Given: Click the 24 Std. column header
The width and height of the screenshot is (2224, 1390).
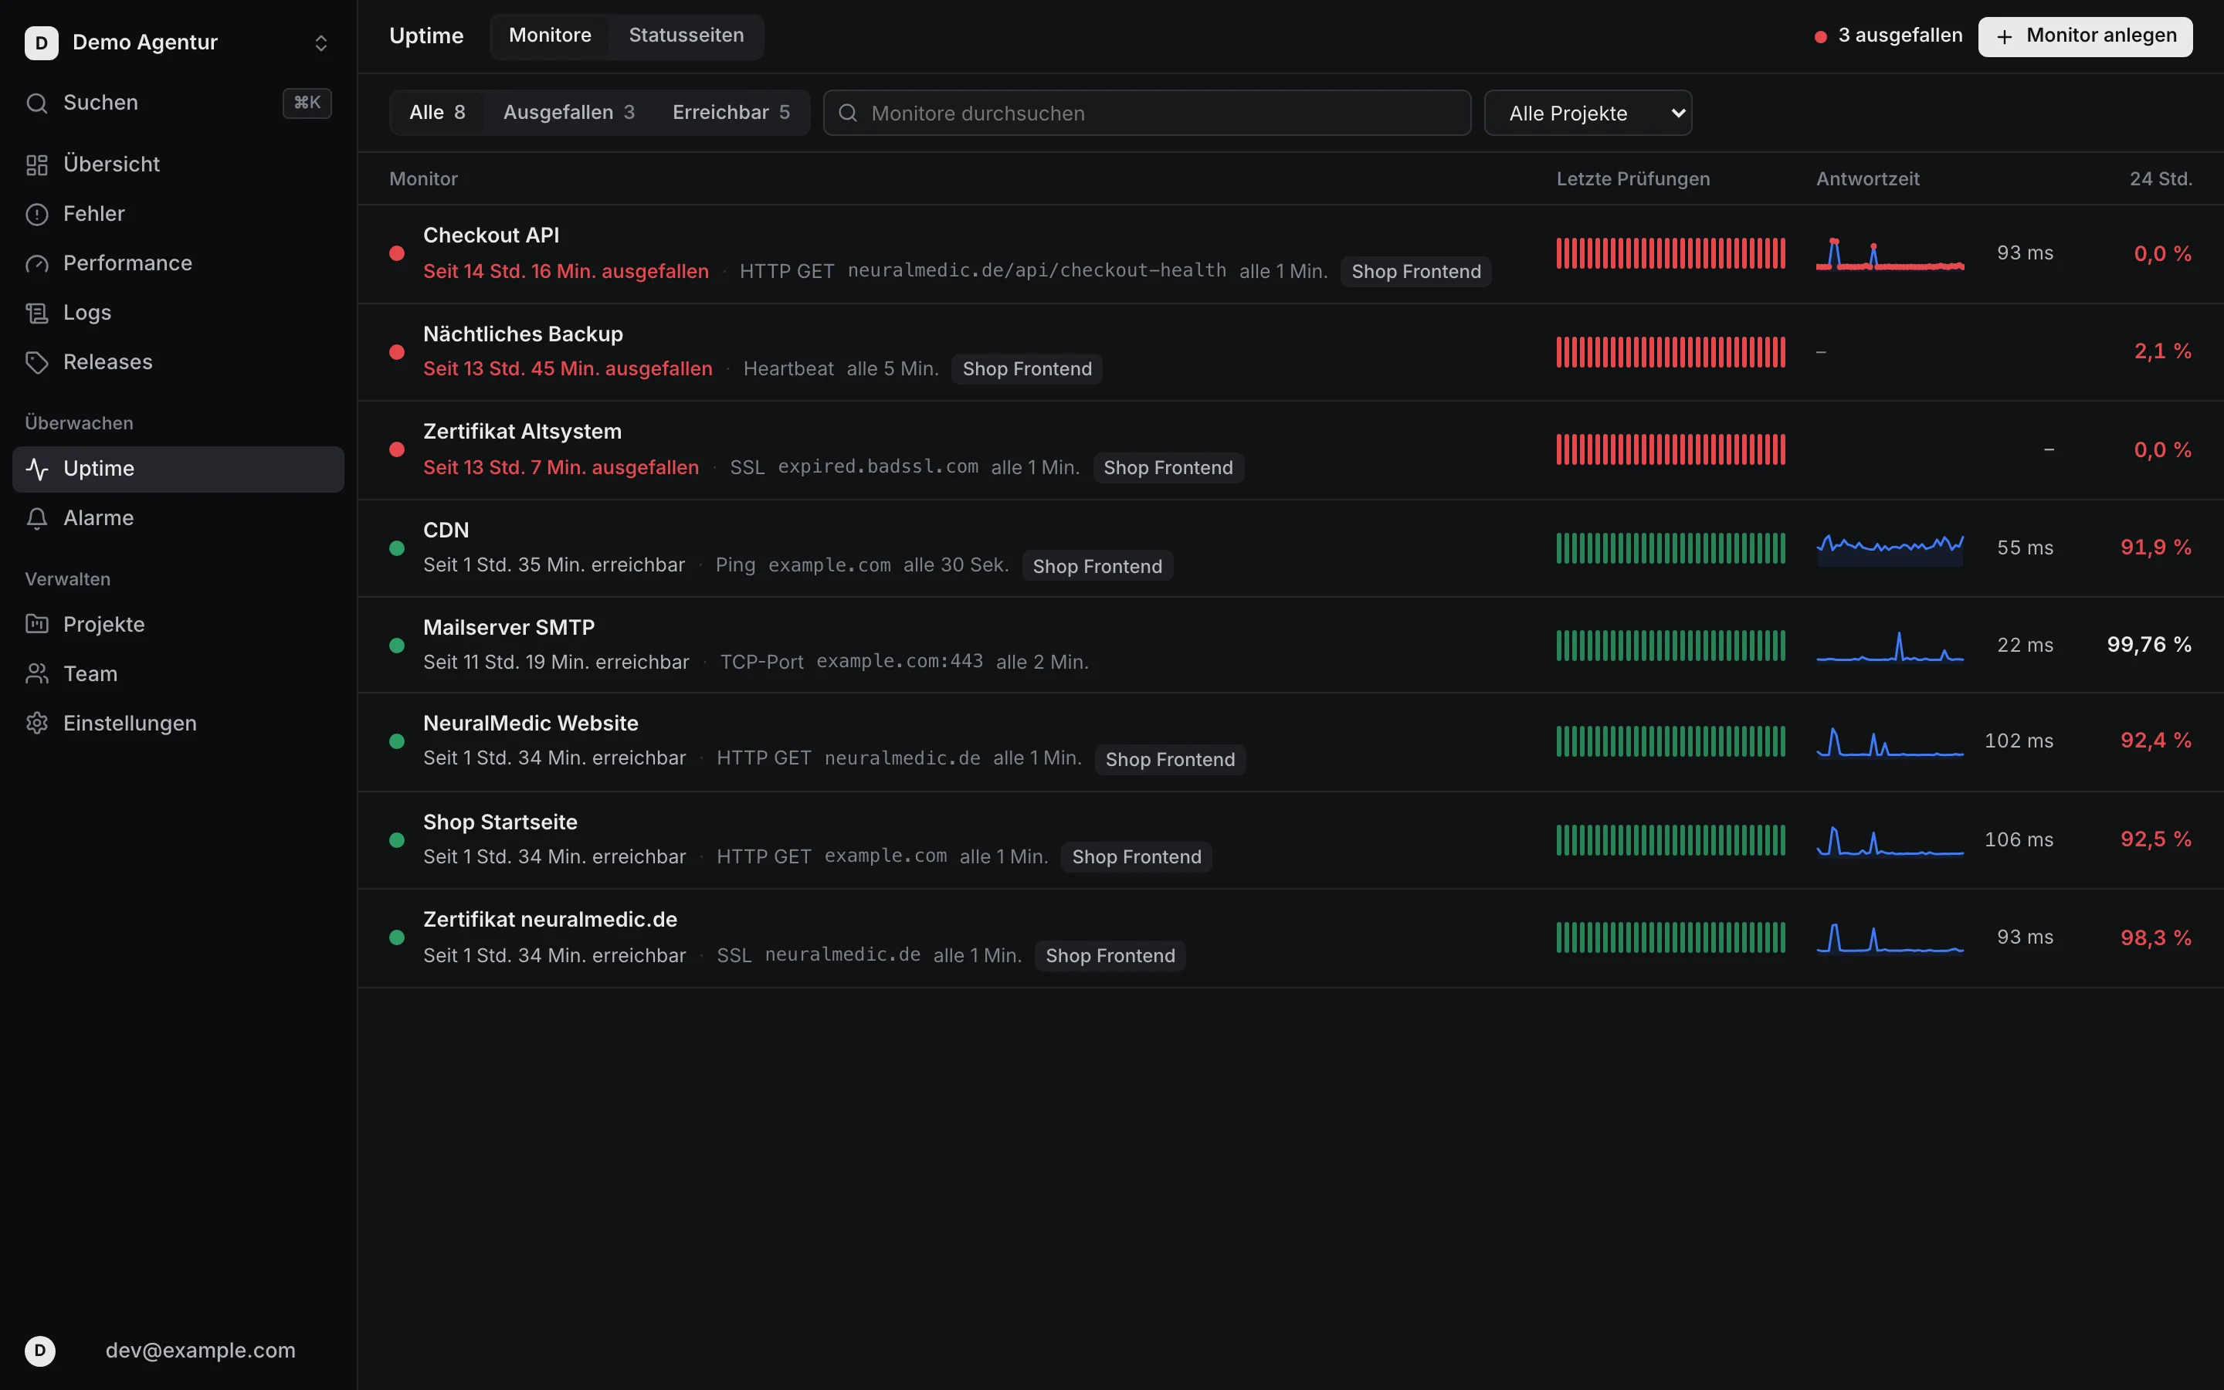Looking at the screenshot, I should (x=2161, y=179).
